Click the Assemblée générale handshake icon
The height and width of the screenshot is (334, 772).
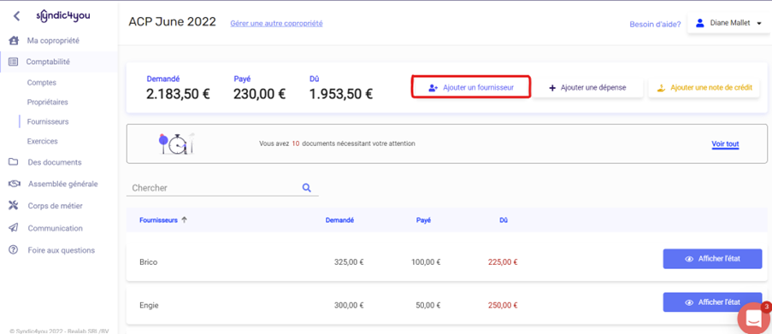tap(14, 184)
